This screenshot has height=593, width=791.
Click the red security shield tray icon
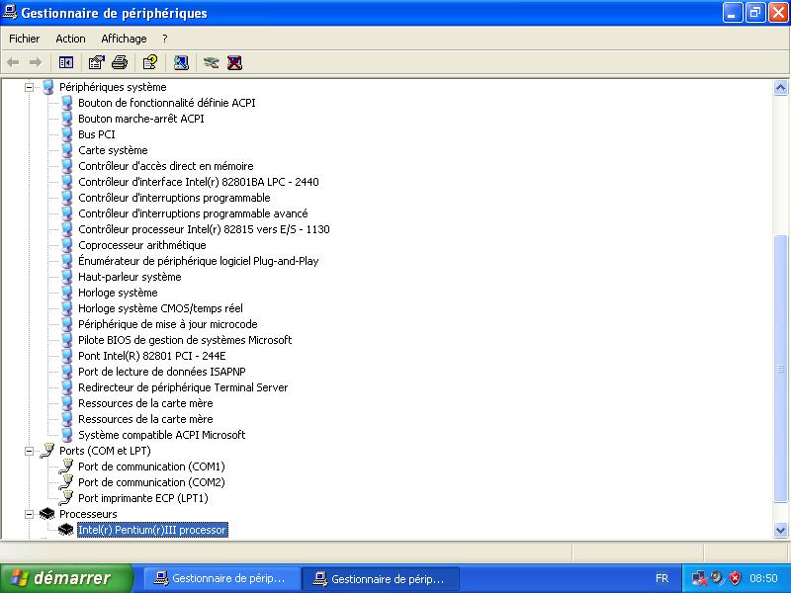click(x=735, y=578)
